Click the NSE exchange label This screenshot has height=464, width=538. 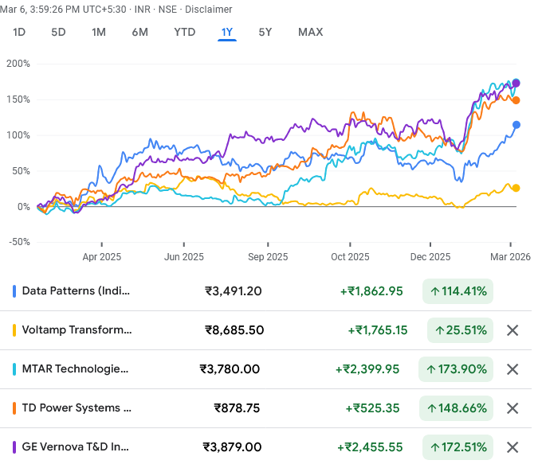pyautogui.click(x=167, y=10)
